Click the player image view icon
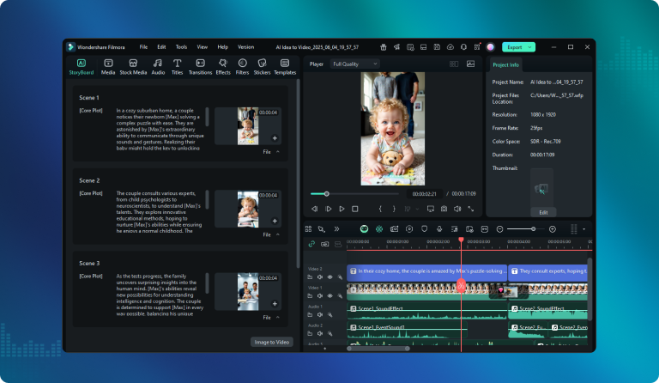The image size is (659, 383). click(471, 64)
